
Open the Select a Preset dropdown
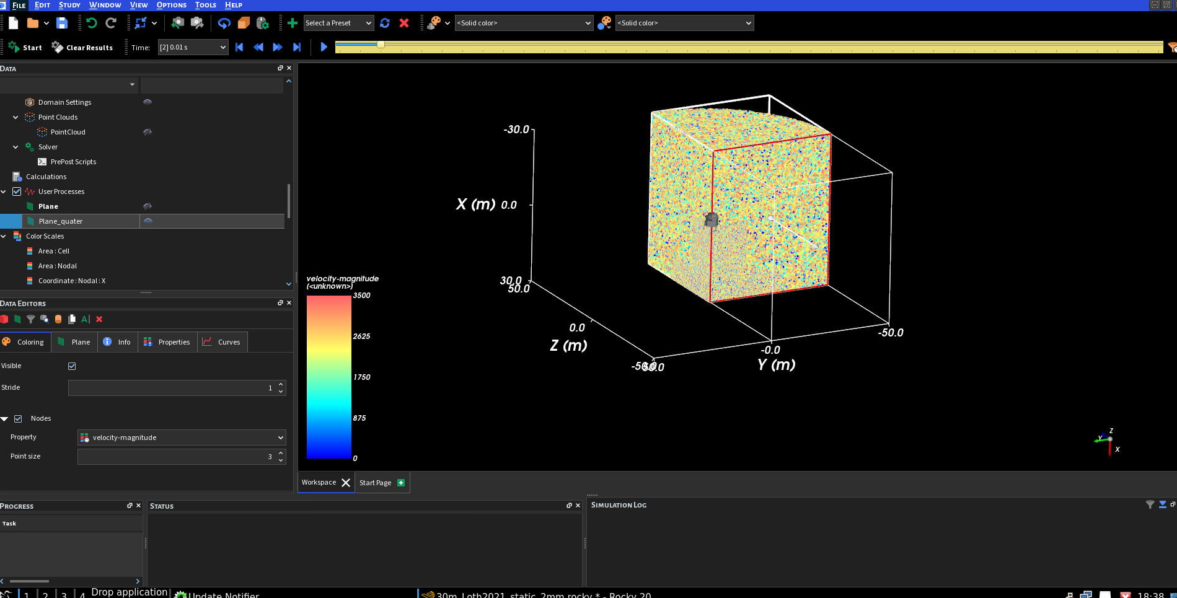338,23
